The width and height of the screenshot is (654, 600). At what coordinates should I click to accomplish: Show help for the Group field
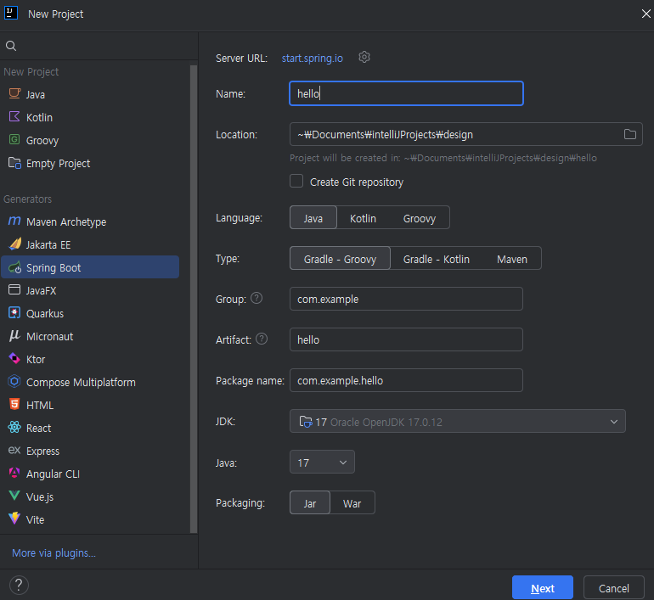pyautogui.click(x=257, y=299)
